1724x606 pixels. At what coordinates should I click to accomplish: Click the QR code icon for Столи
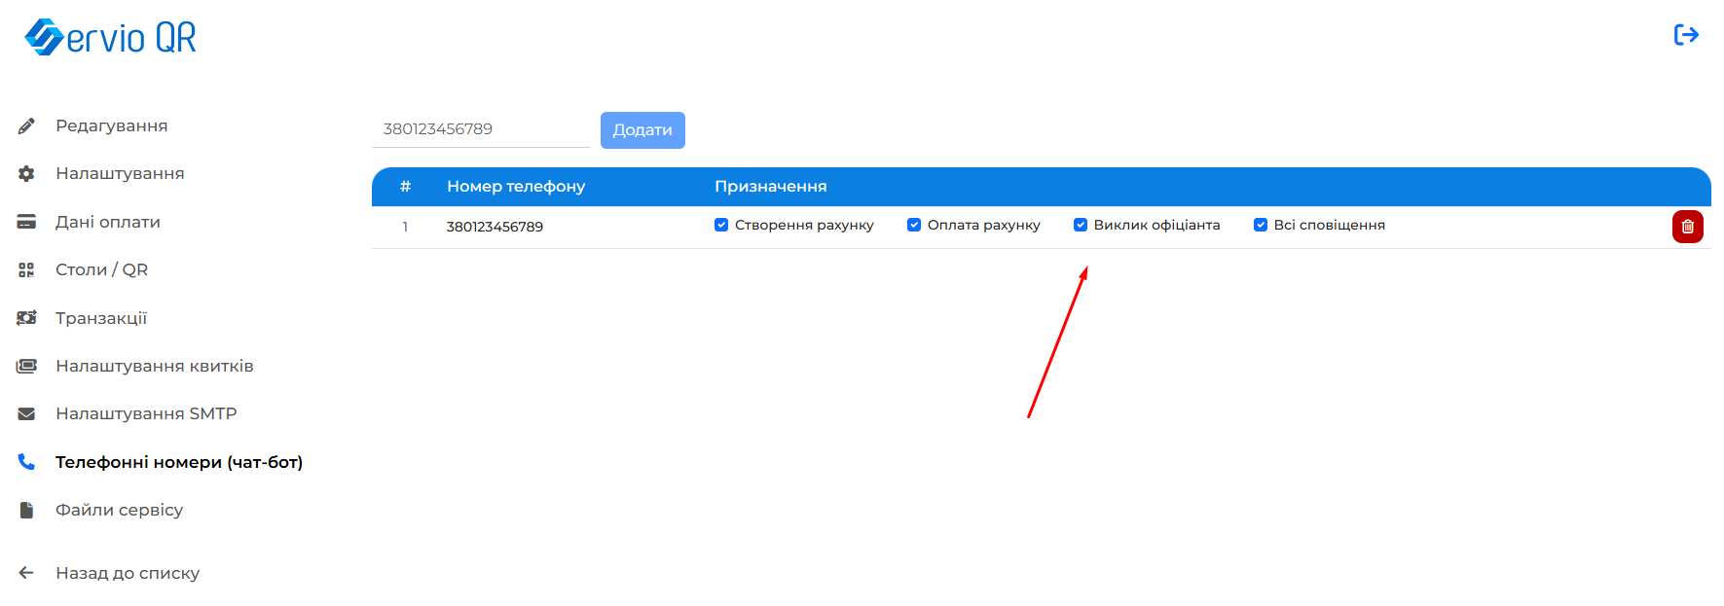coord(26,270)
